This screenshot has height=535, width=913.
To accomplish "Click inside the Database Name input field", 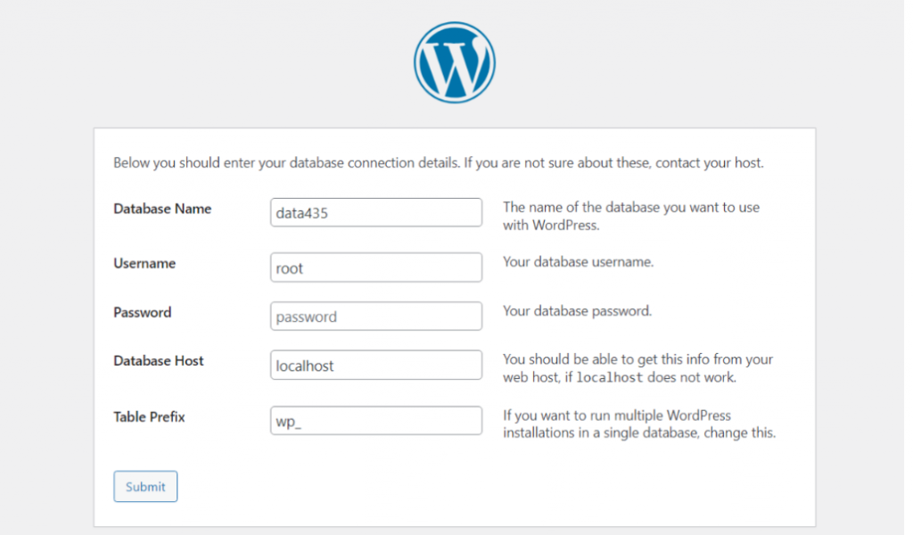I will pos(375,212).
